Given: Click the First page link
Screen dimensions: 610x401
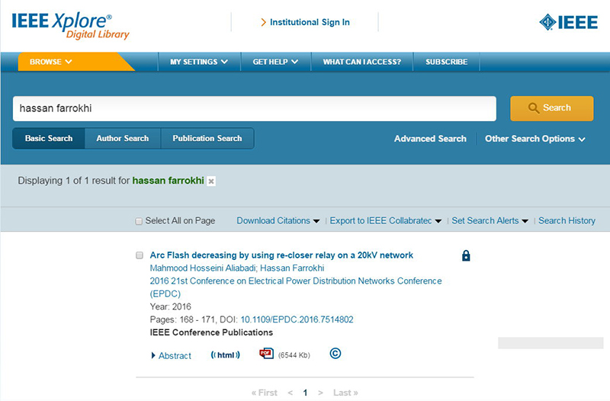Looking at the screenshot, I should pos(265,393).
